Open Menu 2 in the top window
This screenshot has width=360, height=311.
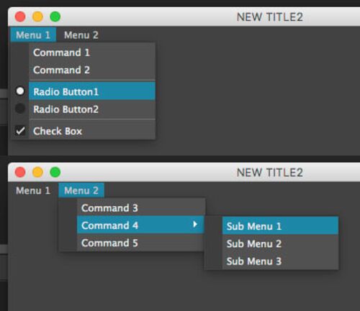[81, 35]
